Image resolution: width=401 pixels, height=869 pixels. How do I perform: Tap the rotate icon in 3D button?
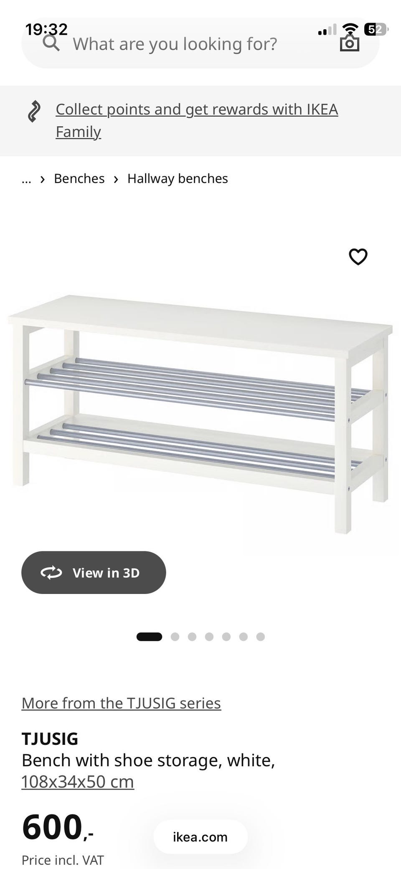point(51,573)
